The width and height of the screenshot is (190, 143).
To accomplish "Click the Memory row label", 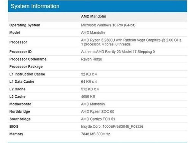I will click(16, 134).
